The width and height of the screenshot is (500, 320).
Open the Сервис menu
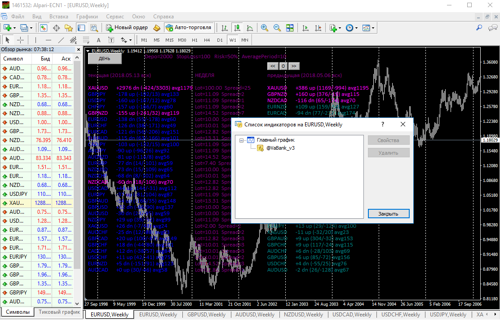point(115,17)
